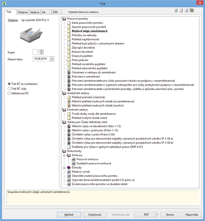Viewport: 205px width, 221px height.
Task: Switch to the Sestava tab
Action: tap(35, 12)
